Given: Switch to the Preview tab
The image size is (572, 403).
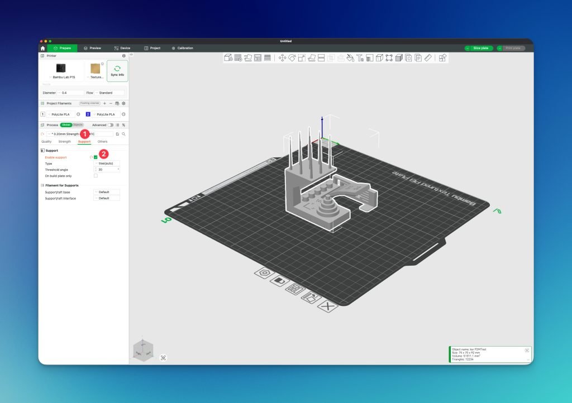Looking at the screenshot, I should click(93, 49).
